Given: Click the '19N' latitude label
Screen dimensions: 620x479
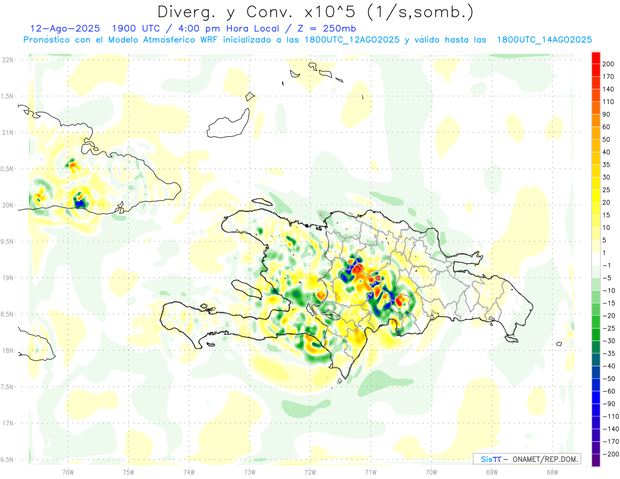Looking at the screenshot, I should [7, 278].
